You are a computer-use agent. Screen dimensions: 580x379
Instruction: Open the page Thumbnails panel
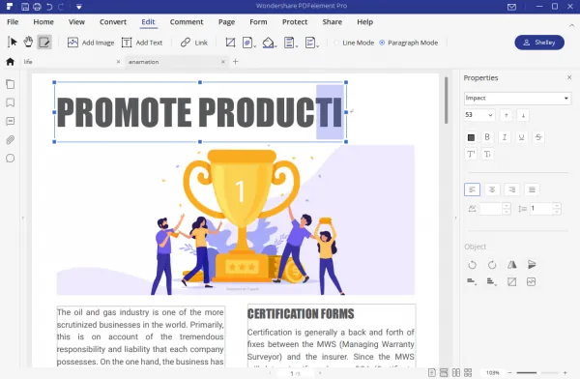click(x=11, y=84)
